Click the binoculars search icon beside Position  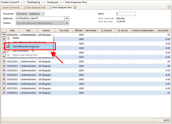pyautogui.click(x=67, y=23)
